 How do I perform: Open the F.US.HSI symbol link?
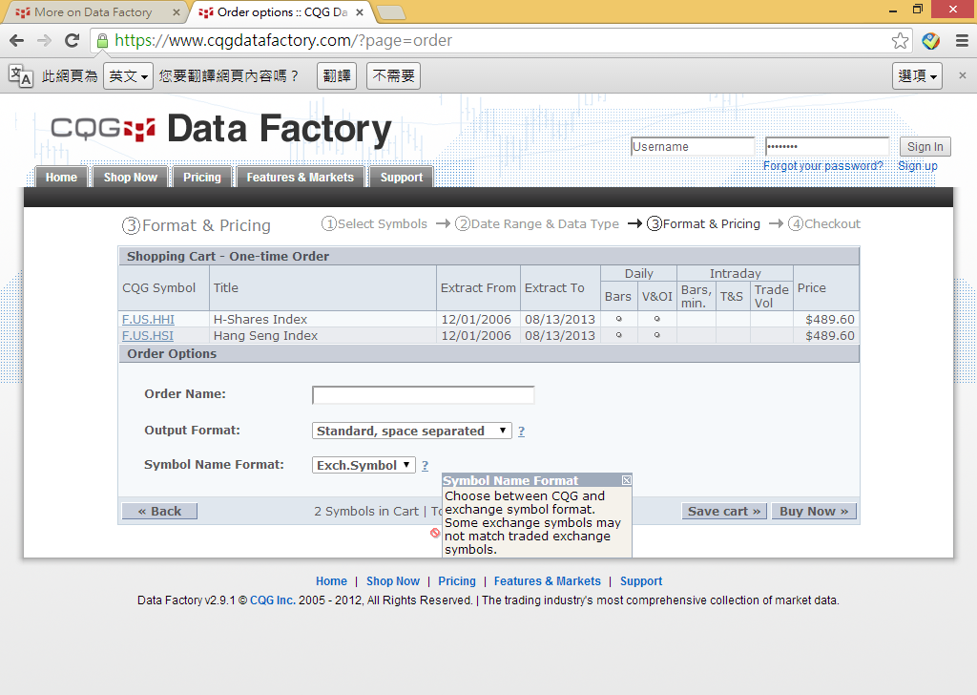coord(148,335)
